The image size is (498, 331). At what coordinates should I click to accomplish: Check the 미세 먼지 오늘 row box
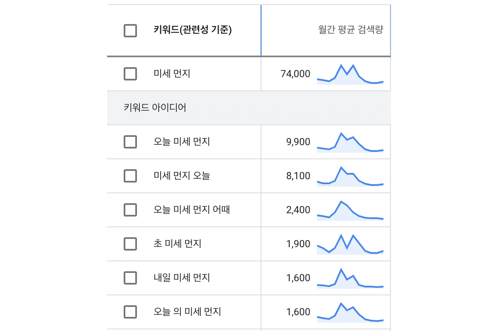click(130, 176)
